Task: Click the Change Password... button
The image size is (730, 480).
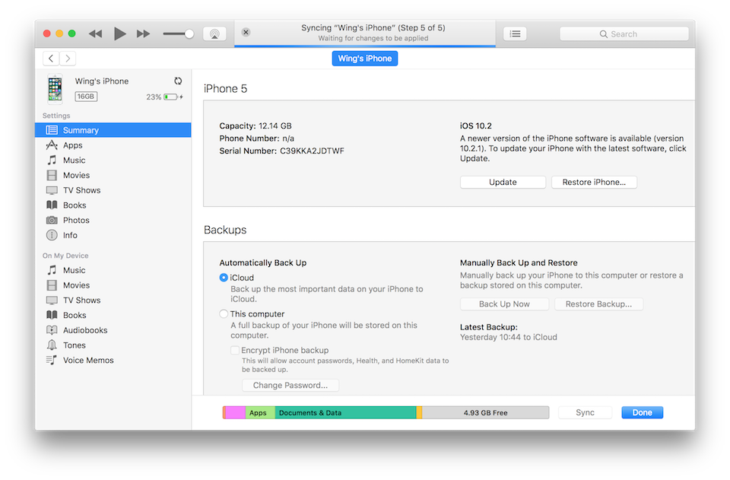Action: [290, 385]
